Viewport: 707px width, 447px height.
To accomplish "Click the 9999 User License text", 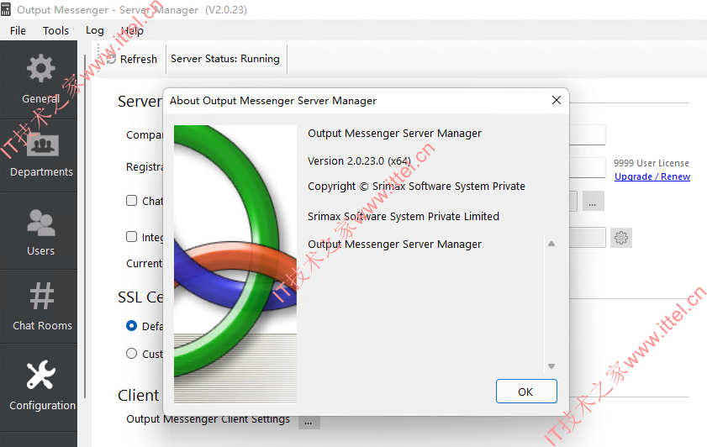I will (651, 163).
